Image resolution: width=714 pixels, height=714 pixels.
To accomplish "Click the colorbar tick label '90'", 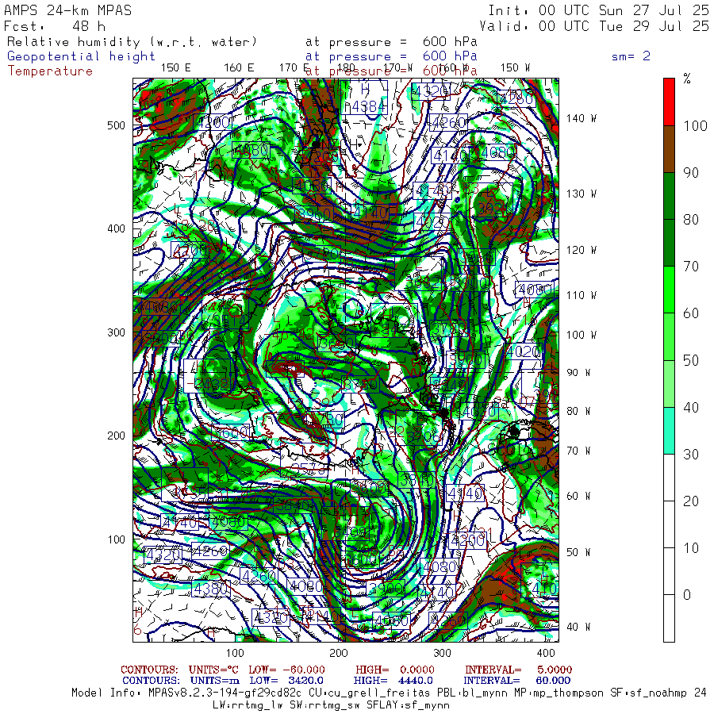I will click(x=691, y=173).
